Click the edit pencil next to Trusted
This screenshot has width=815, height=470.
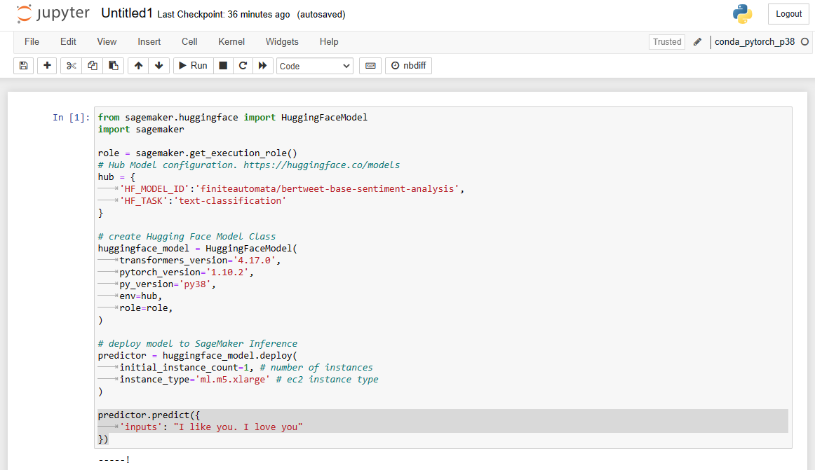tap(696, 42)
